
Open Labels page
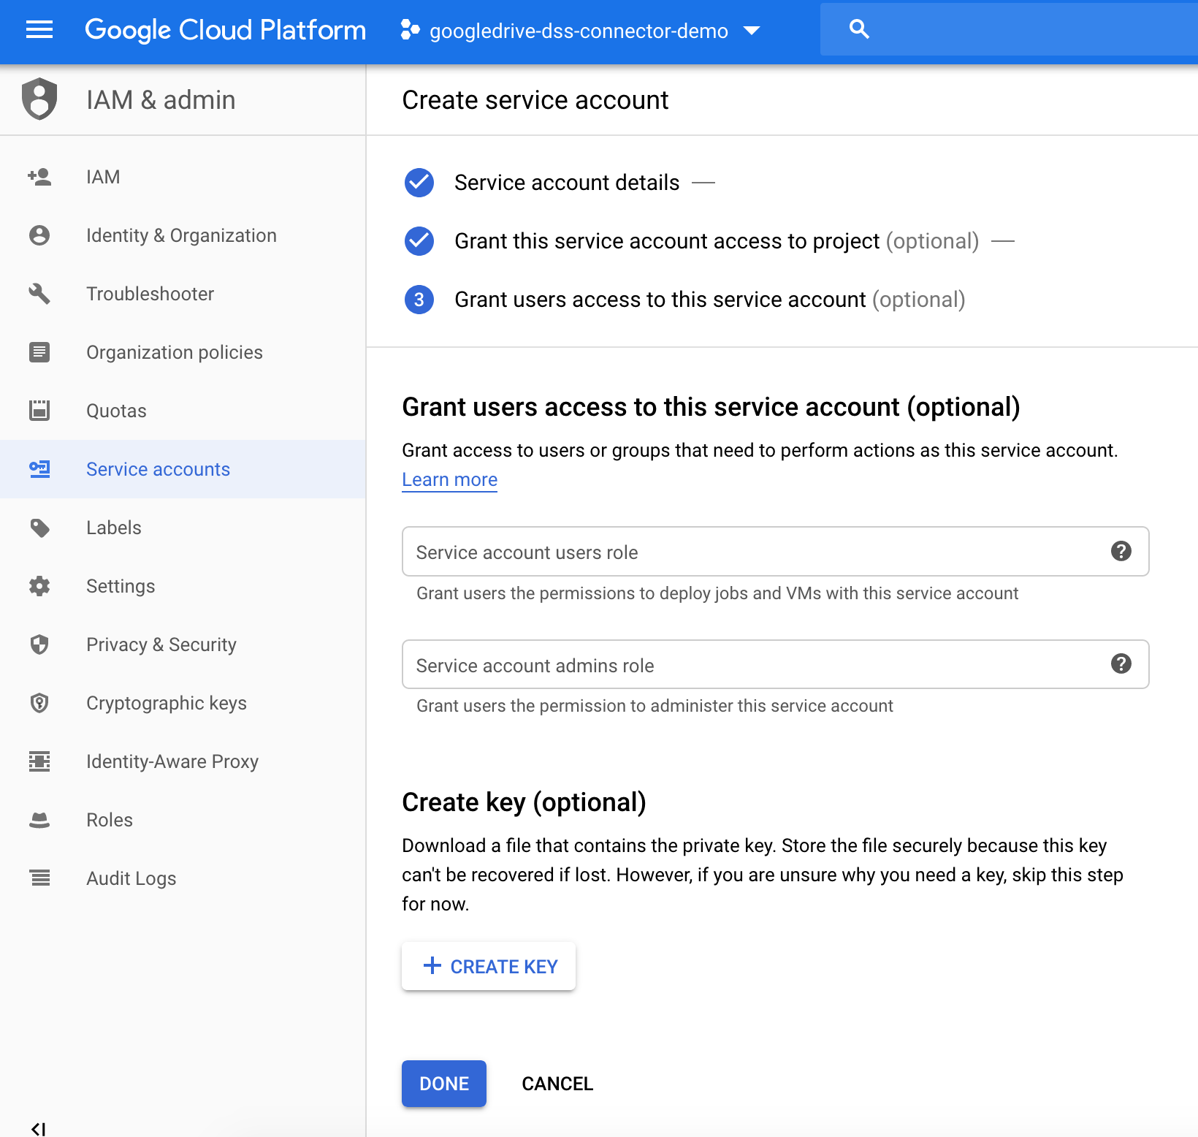183,528
